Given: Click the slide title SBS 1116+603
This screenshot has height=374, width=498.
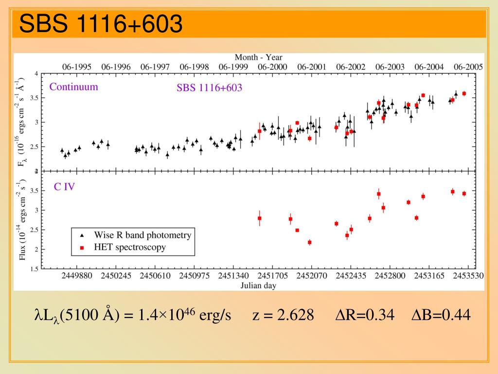Looking at the screenshot, I should [x=101, y=23].
